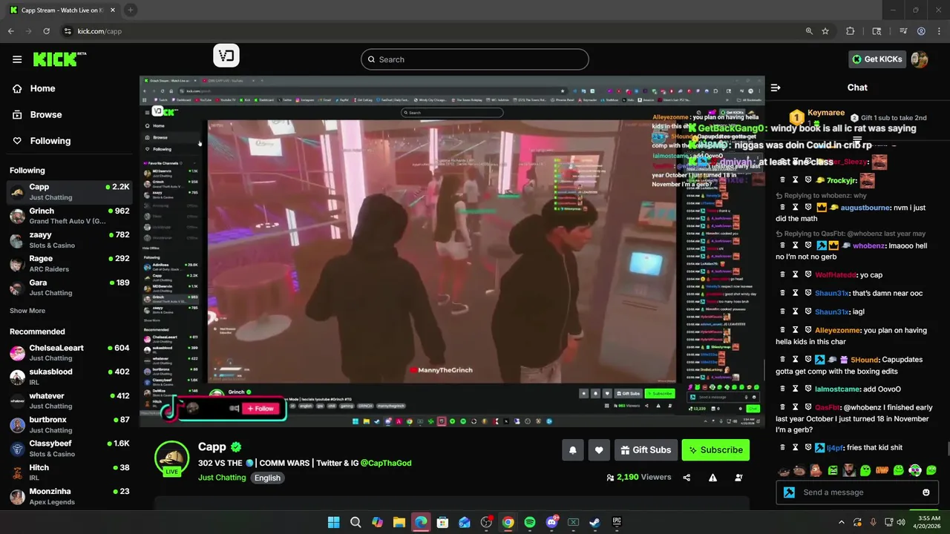Open Windows Start menu

tap(334, 522)
